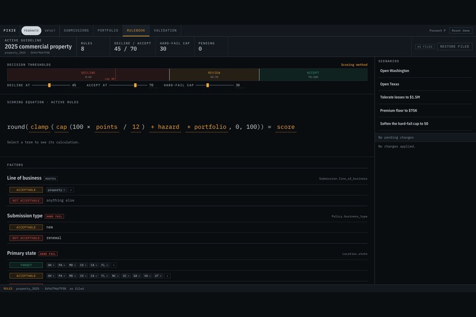Remove CA from Primary state Acceptable row
476x317 pixels.
click(96, 276)
